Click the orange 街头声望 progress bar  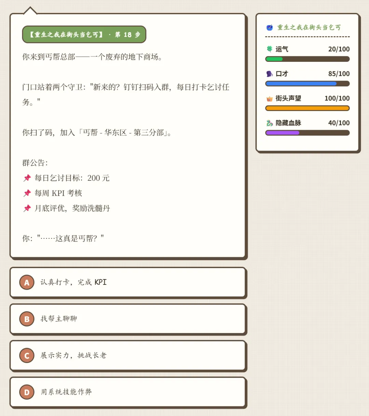pyautogui.click(x=307, y=108)
